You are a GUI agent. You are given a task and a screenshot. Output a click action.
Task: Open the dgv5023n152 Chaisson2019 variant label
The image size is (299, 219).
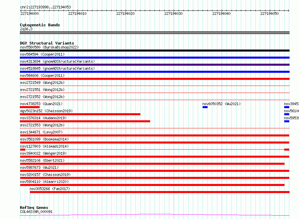(x=46, y=111)
